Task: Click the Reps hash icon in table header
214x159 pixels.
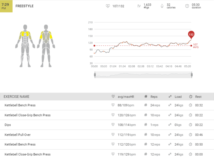Action: pos(146,97)
